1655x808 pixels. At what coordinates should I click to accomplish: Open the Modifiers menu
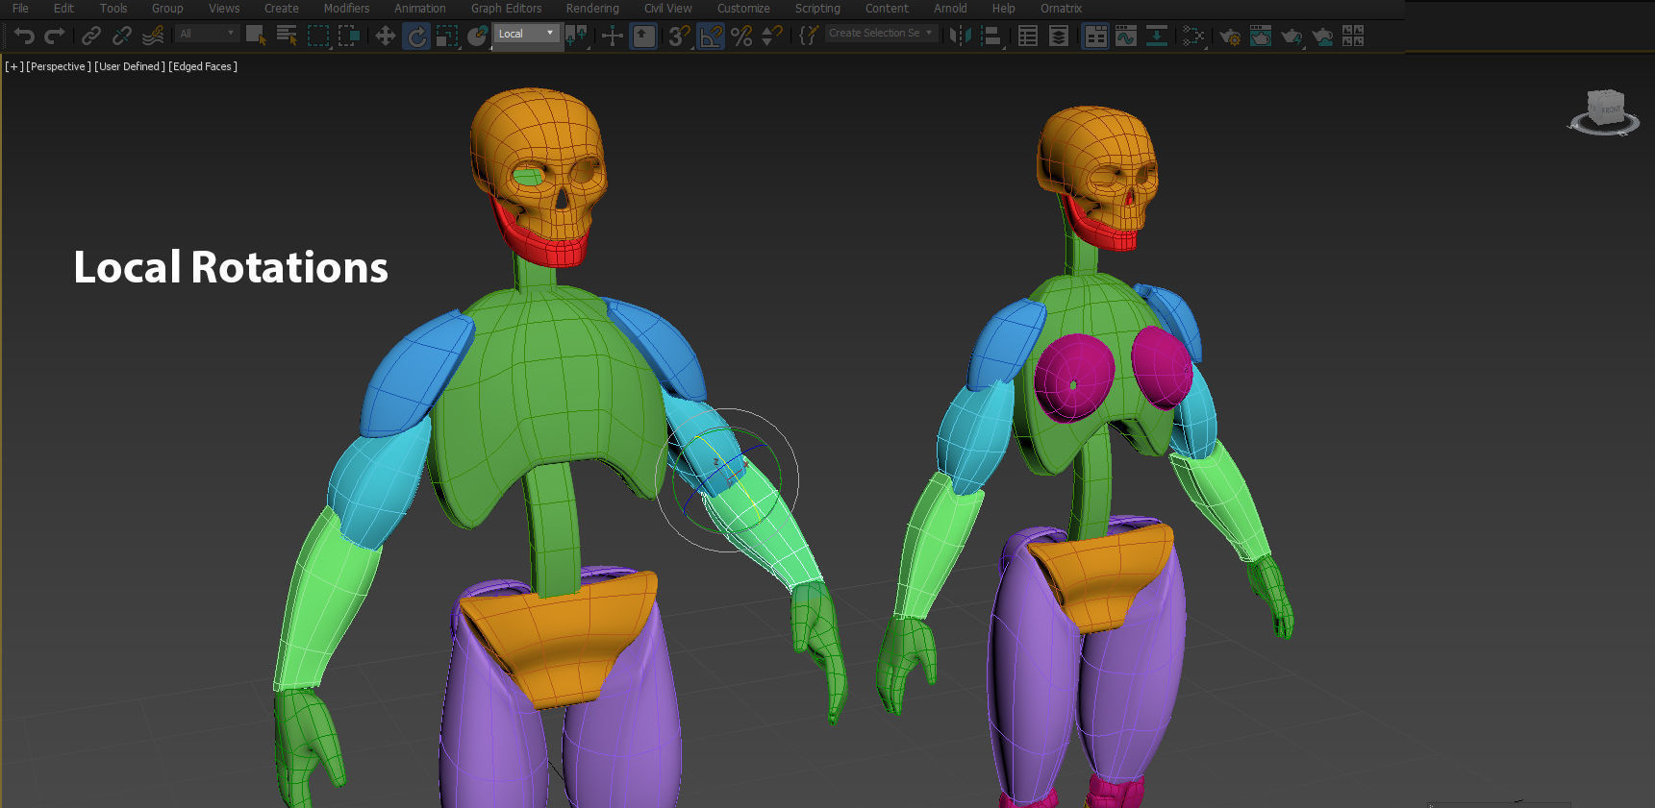coord(346,8)
